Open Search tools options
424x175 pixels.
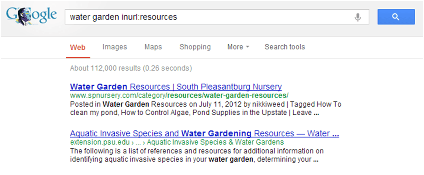coord(285,47)
